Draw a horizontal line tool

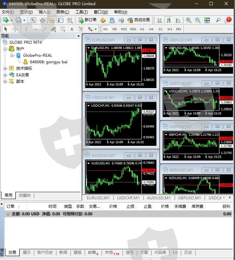pos(35,29)
